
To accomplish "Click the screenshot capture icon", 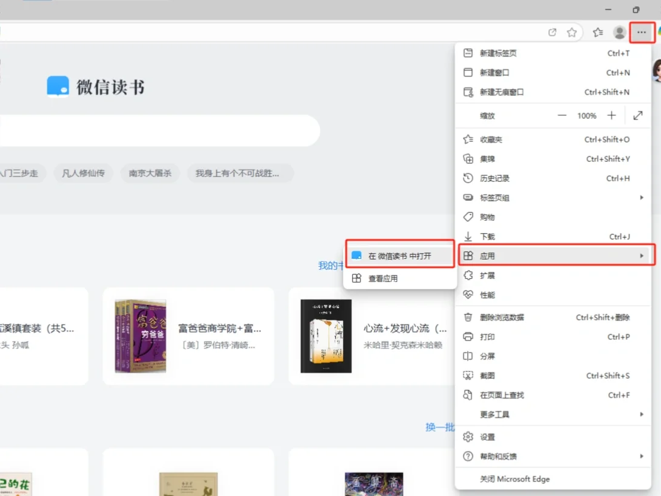I will coord(468,375).
